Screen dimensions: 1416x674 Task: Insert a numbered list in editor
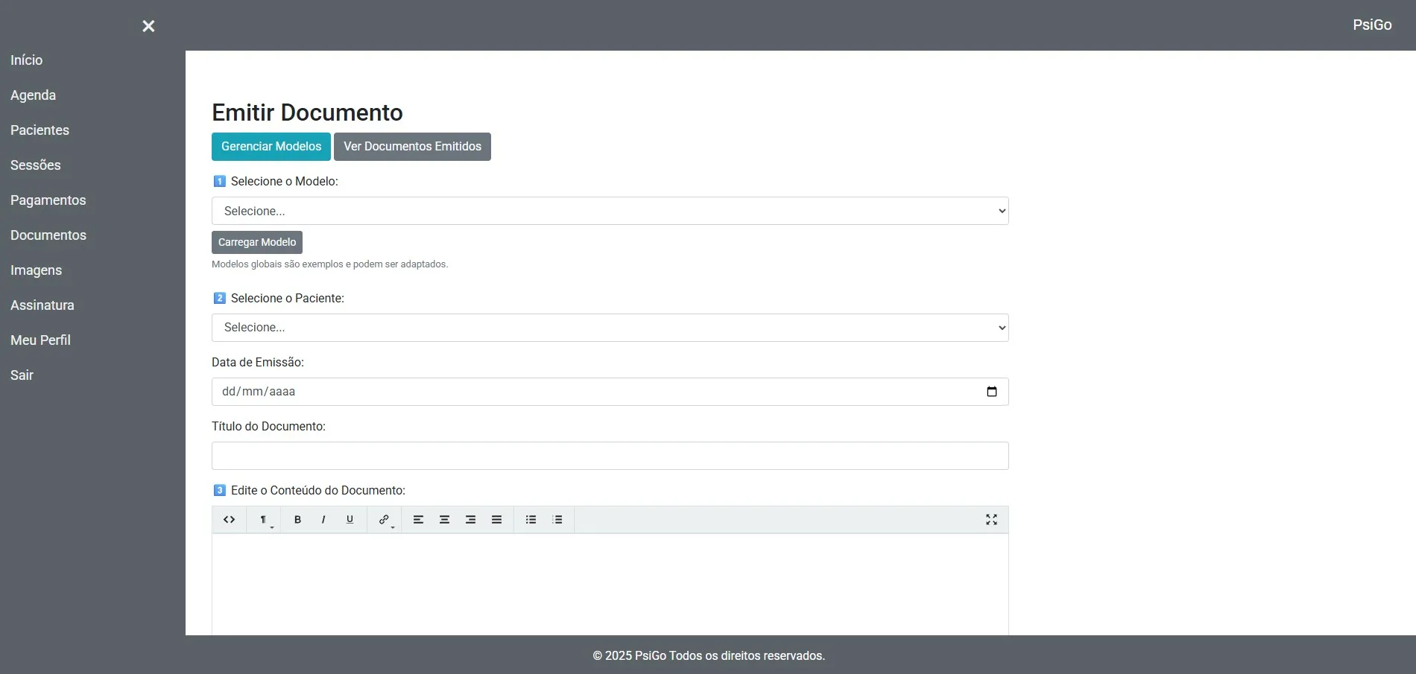(557, 520)
